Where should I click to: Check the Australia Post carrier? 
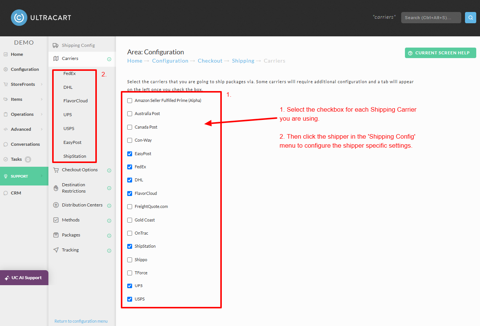130,114
